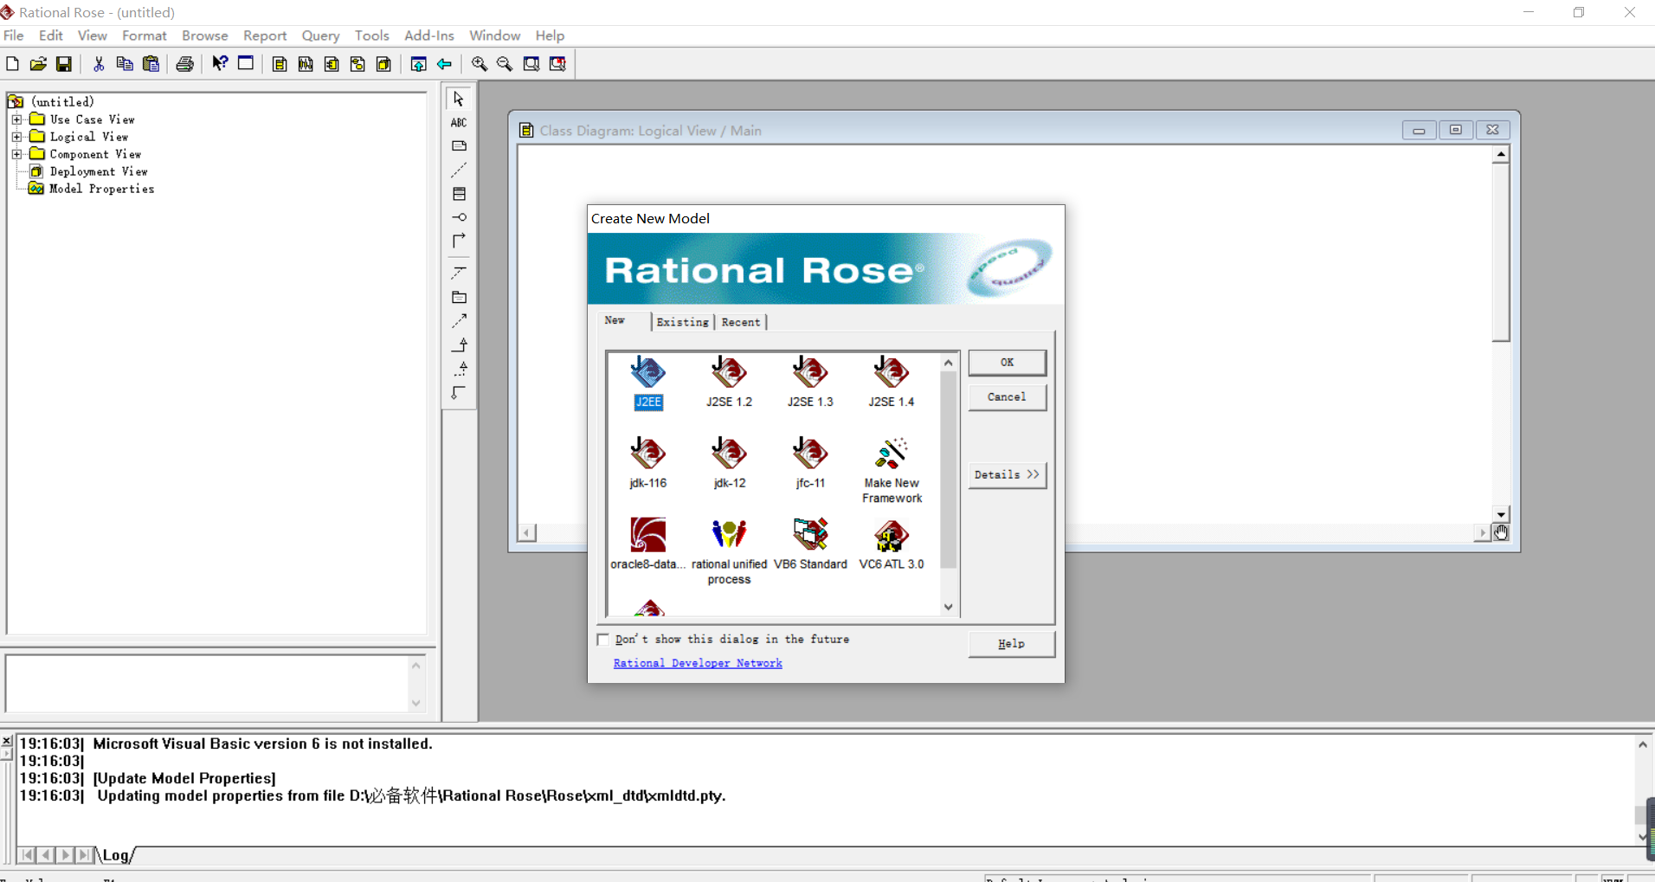Select the ABC Text Box tool

tap(459, 123)
